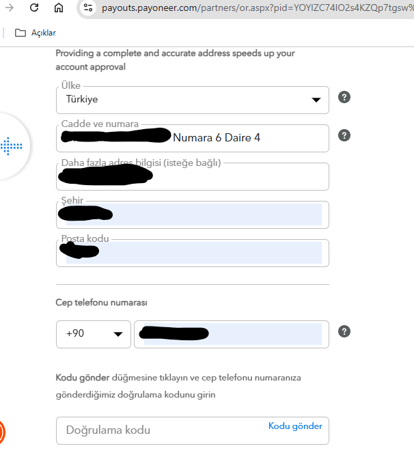The image size is (414, 457).
Task: Click the payouts.payoneer.com URL in address bar
Action: click(x=258, y=8)
